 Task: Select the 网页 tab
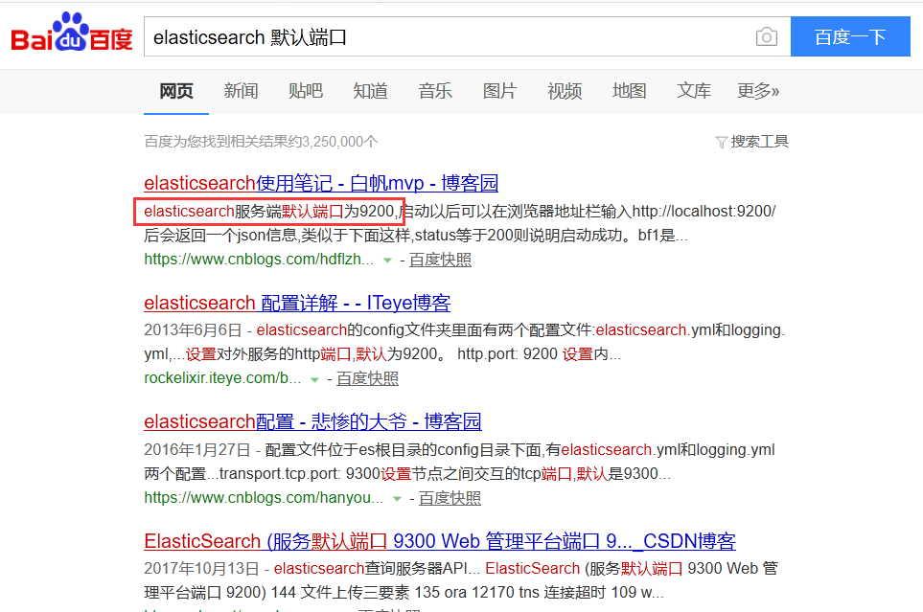click(x=176, y=91)
